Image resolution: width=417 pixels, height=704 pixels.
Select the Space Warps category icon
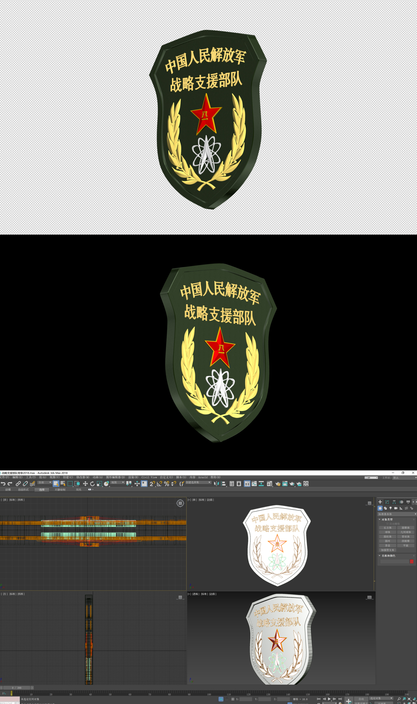(406, 508)
